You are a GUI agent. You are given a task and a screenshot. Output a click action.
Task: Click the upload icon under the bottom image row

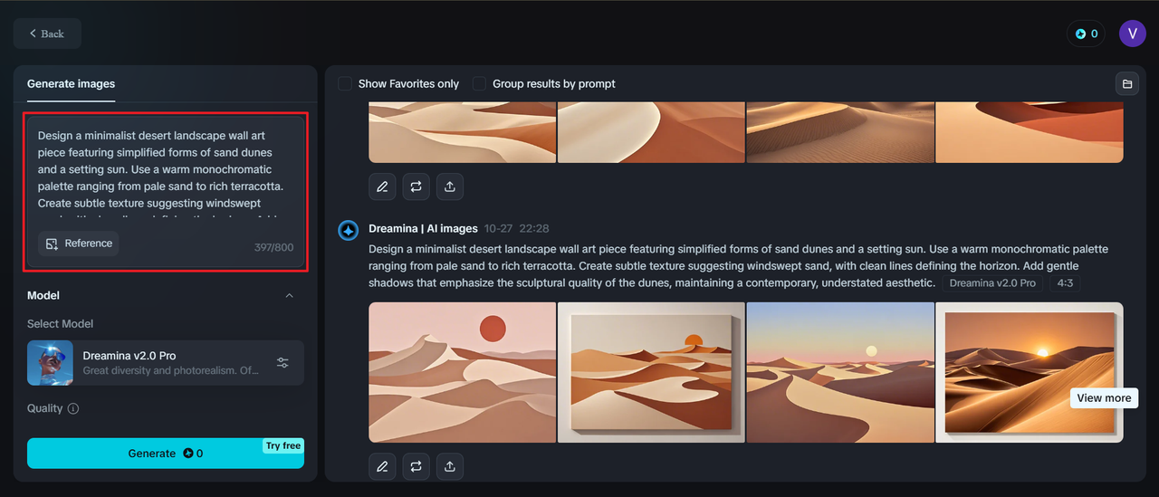pyautogui.click(x=449, y=466)
